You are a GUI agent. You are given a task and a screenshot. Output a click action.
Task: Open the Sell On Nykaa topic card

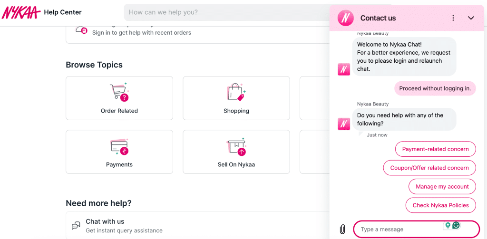pos(236,152)
